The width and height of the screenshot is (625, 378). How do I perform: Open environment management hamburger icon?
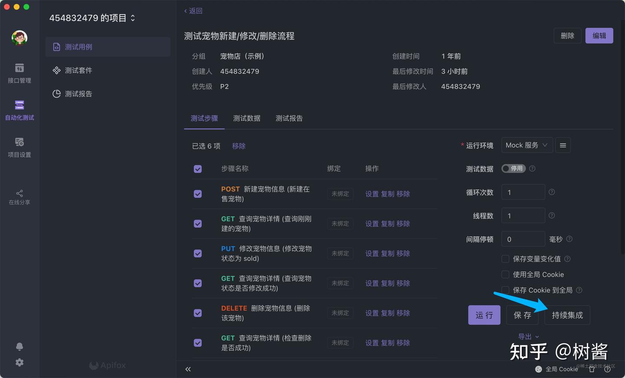pos(563,145)
